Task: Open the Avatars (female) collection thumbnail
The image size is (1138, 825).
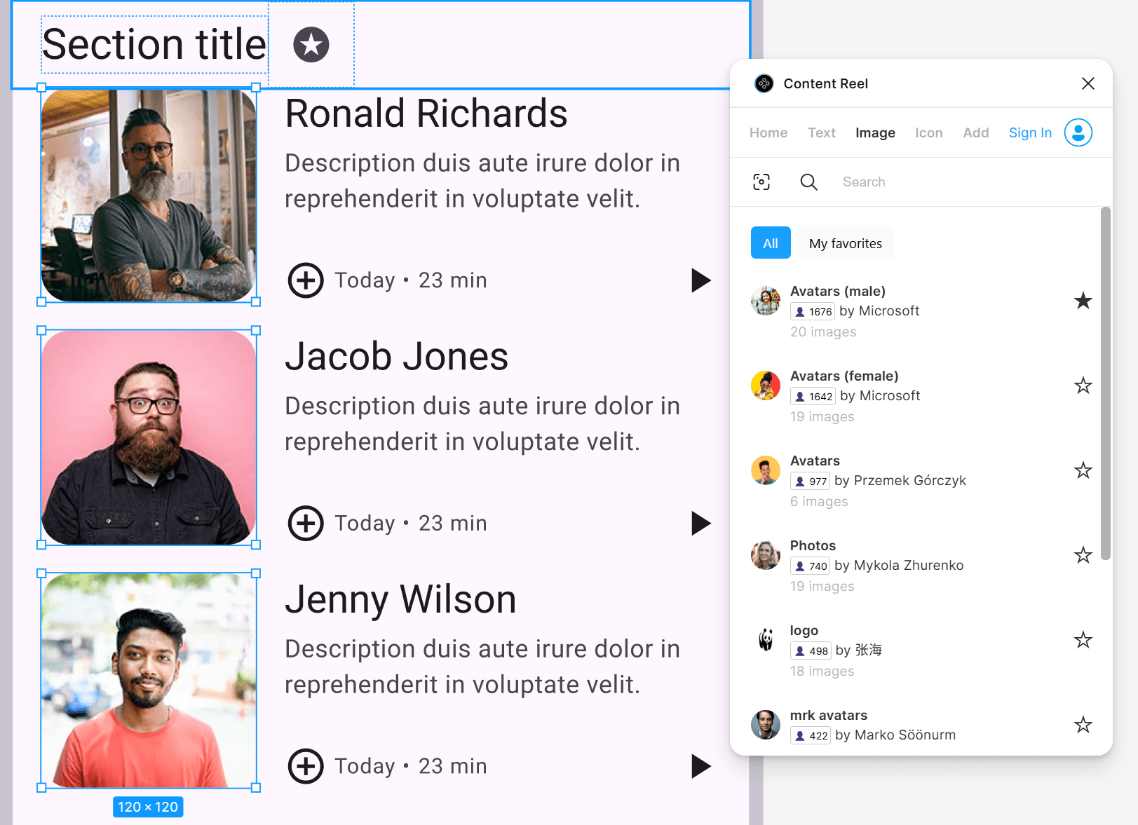Action: 766,386
